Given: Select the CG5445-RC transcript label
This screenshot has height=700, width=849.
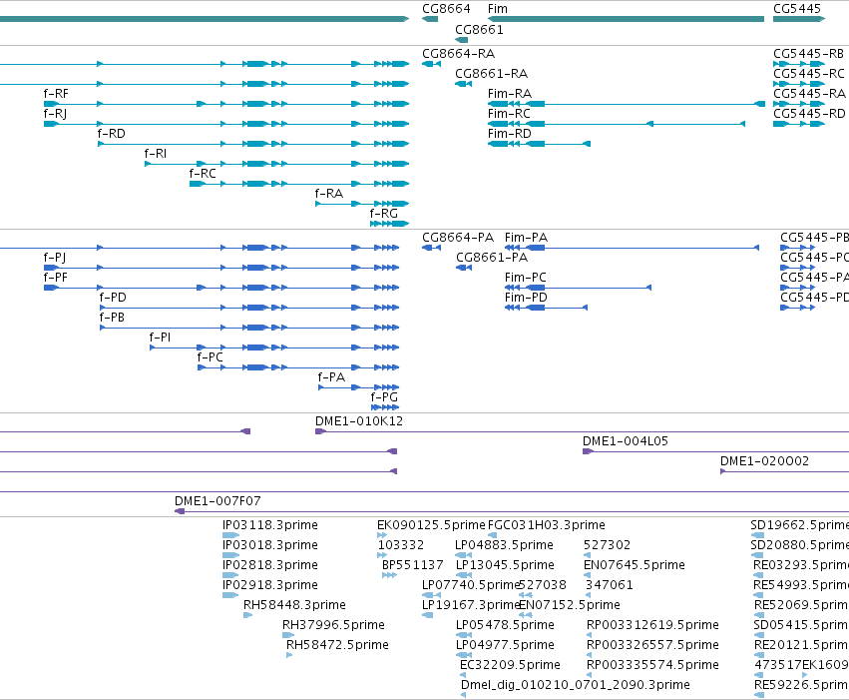Looking at the screenshot, I should (809, 74).
